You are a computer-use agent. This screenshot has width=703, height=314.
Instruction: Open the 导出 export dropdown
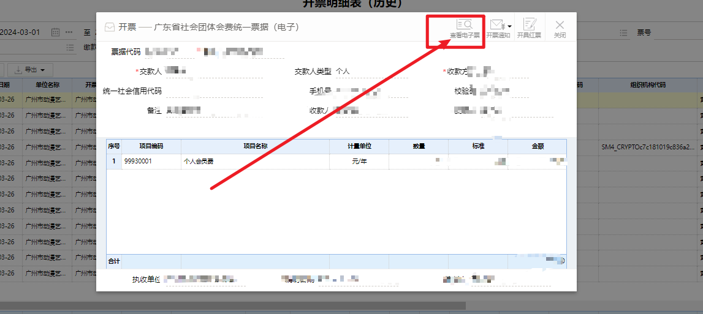[x=34, y=70]
